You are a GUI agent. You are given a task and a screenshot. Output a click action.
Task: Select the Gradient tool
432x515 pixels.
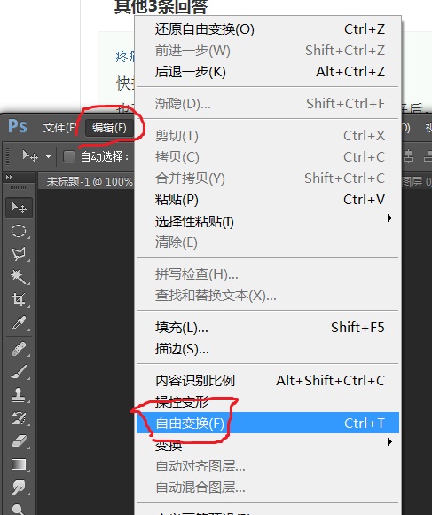coord(19,464)
